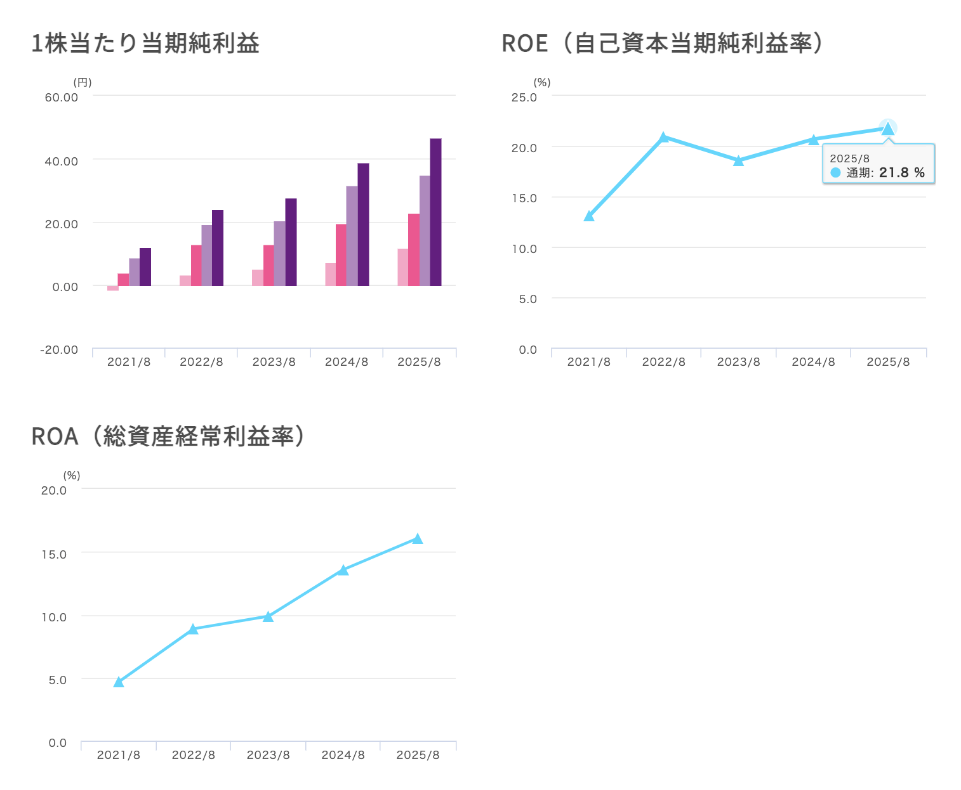Select the 2024/8 data point on ROE line
Image resolution: width=961 pixels, height=790 pixels.
tap(813, 139)
